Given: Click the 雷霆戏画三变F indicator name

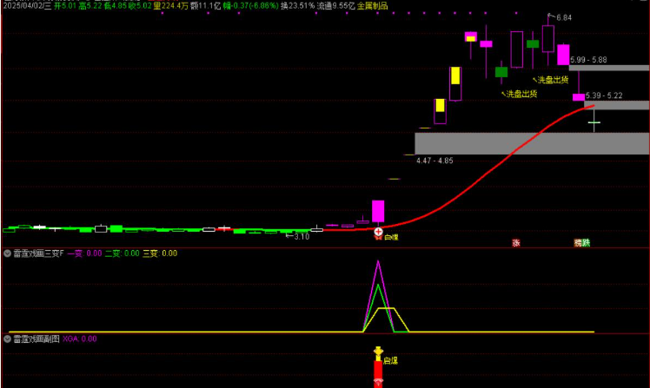Looking at the screenshot, I should coord(38,253).
